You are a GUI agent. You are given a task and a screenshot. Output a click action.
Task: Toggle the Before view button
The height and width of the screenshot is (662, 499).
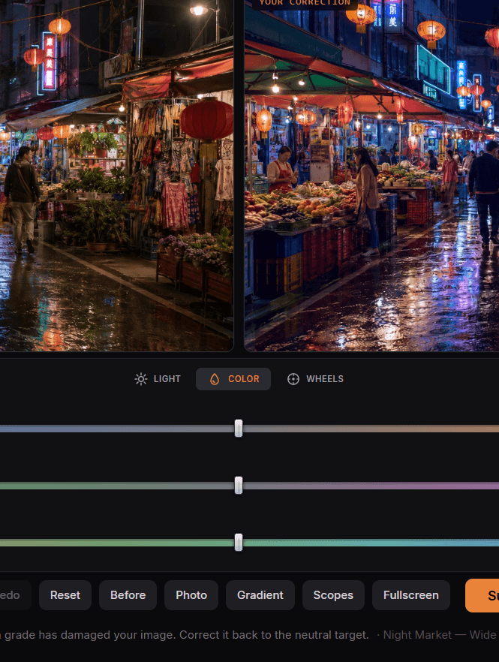pos(128,595)
